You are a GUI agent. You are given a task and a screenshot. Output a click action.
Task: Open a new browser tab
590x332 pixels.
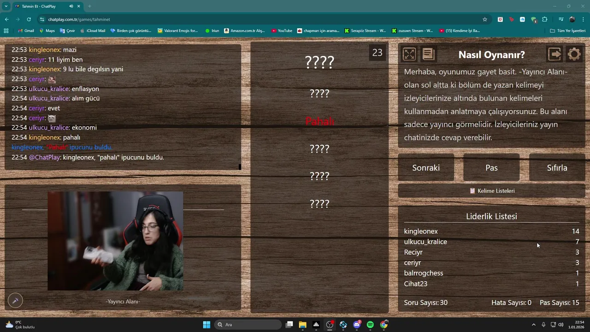[x=89, y=6]
